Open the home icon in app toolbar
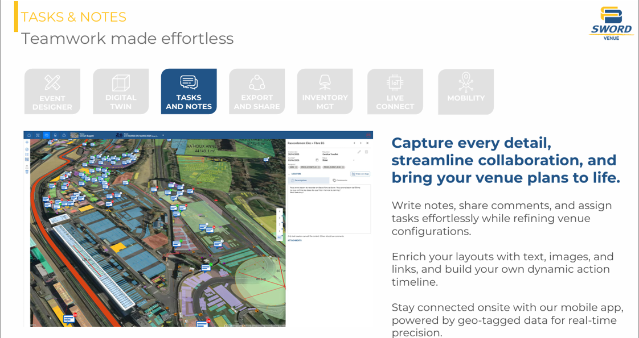Screen dimensions: 639x338 (29, 135)
